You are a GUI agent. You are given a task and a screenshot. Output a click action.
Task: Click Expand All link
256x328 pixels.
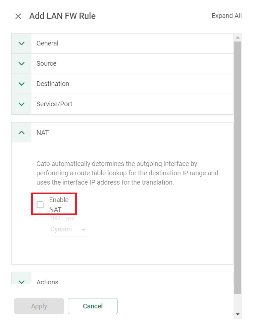click(227, 16)
